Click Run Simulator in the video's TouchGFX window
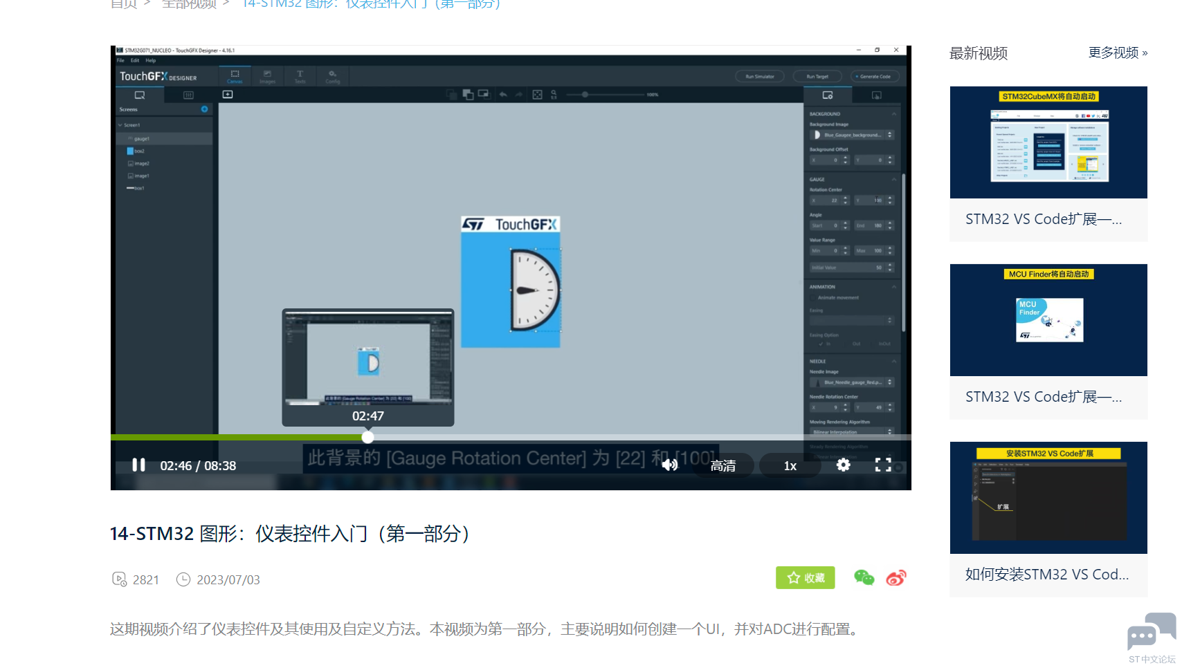Viewport: 1182px width, 670px height. (x=760, y=77)
